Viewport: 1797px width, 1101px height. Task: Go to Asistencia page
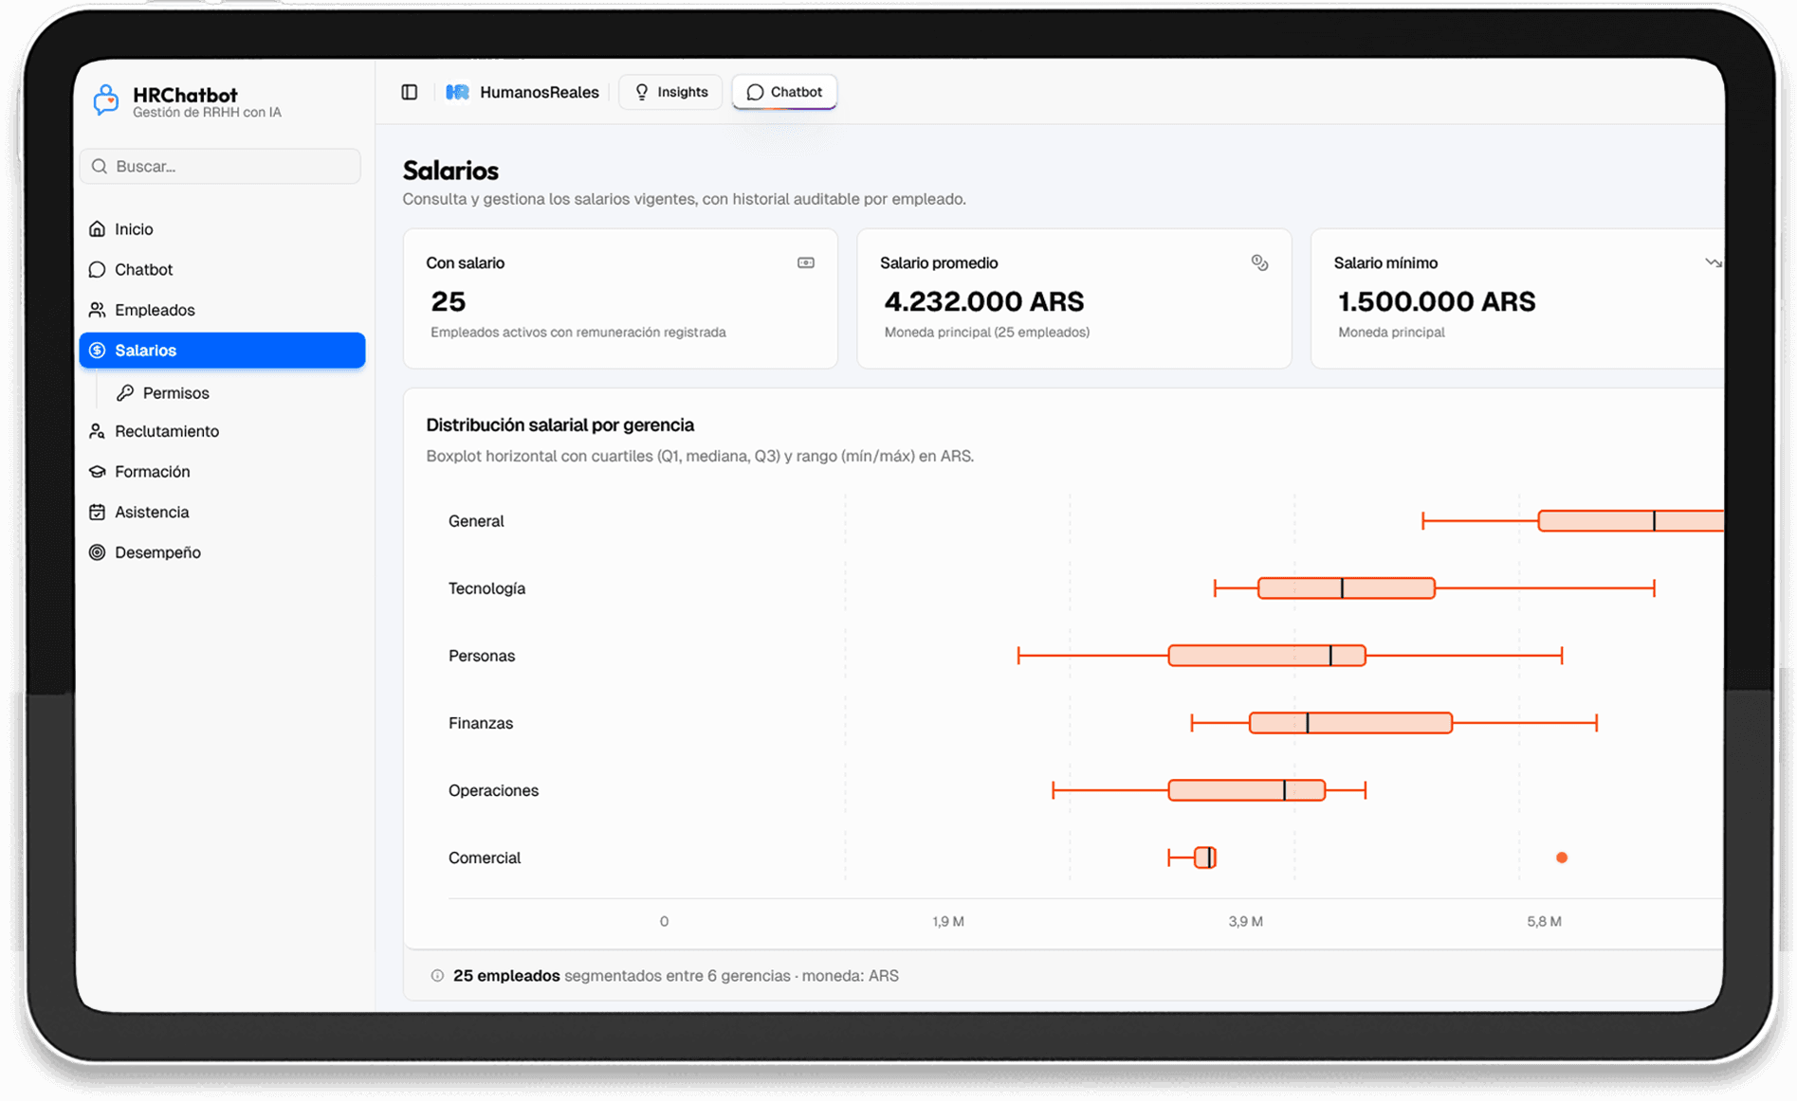[152, 513]
